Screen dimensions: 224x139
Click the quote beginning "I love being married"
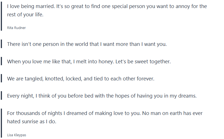107,6
